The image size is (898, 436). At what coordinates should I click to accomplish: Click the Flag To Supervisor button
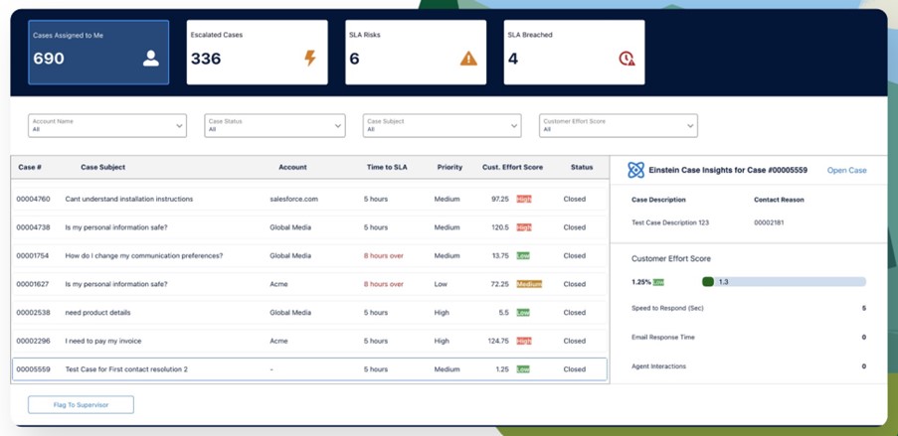point(81,404)
